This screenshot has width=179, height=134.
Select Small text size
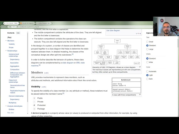click(x=147, y=42)
